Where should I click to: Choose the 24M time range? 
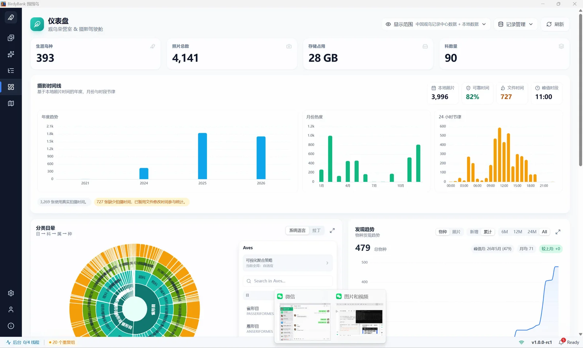click(532, 232)
